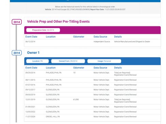The image size is (166, 124).
Task: Select the 2014 Ford Escape SE vehicle line
Action: tap(67, 9)
